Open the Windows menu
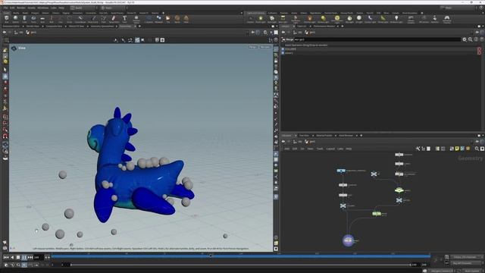The width and height of the screenshot is (485, 273). (x=42, y=8)
